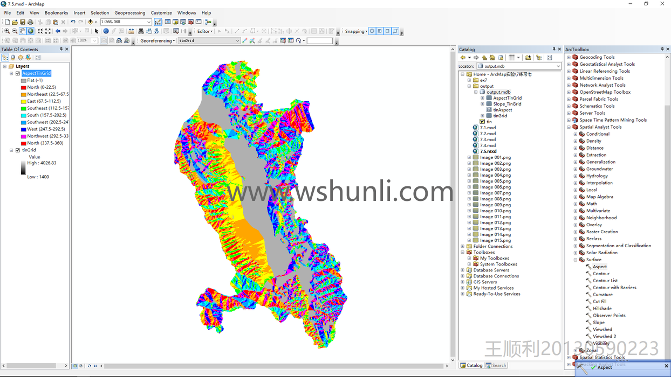
Task: Click the Go To XY tool
Action: pos(156,31)
